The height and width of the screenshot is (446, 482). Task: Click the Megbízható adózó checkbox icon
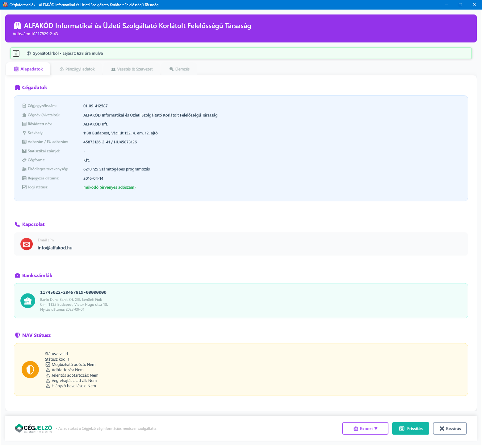48,365
